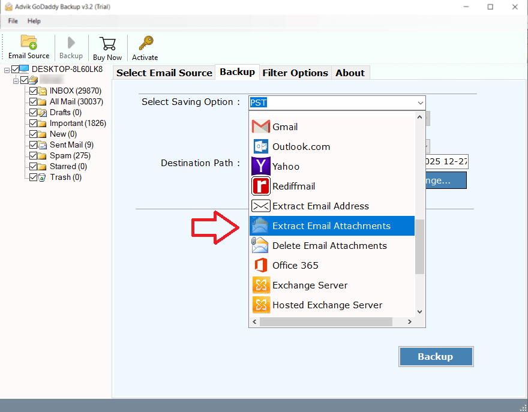Viewport: 528px width, 412px height.
Task: Collapse the blurred account tree node
Action: click(16, 81)
